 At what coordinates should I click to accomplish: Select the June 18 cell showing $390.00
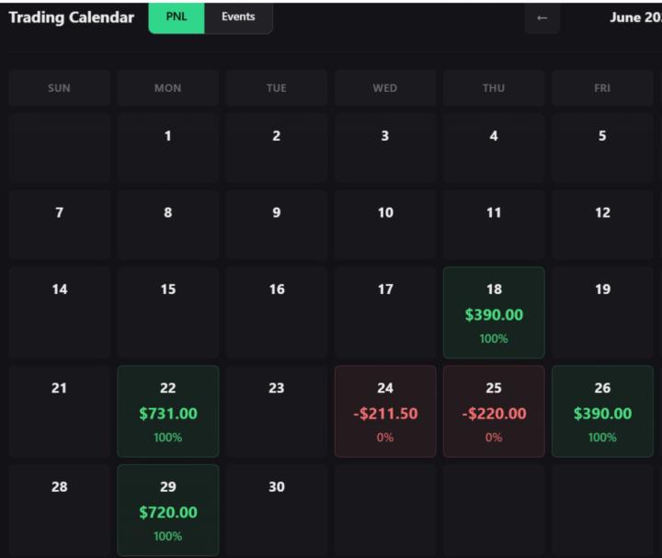click(x=494, y=313)
